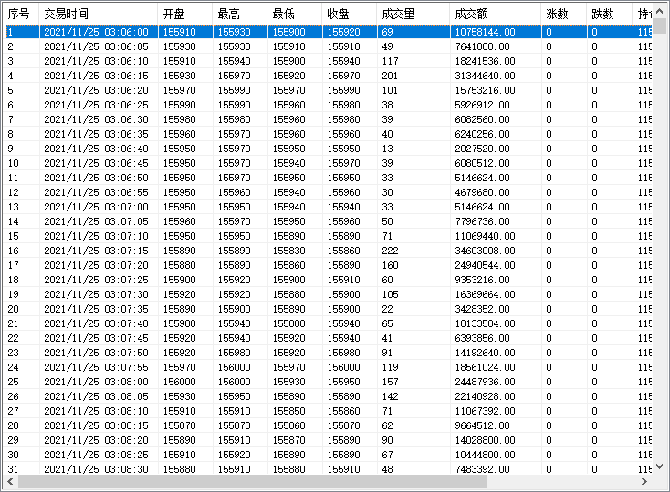The image size is (670, 492).
Task: Click amount cell 2027520.00
Action: point(482,149)
